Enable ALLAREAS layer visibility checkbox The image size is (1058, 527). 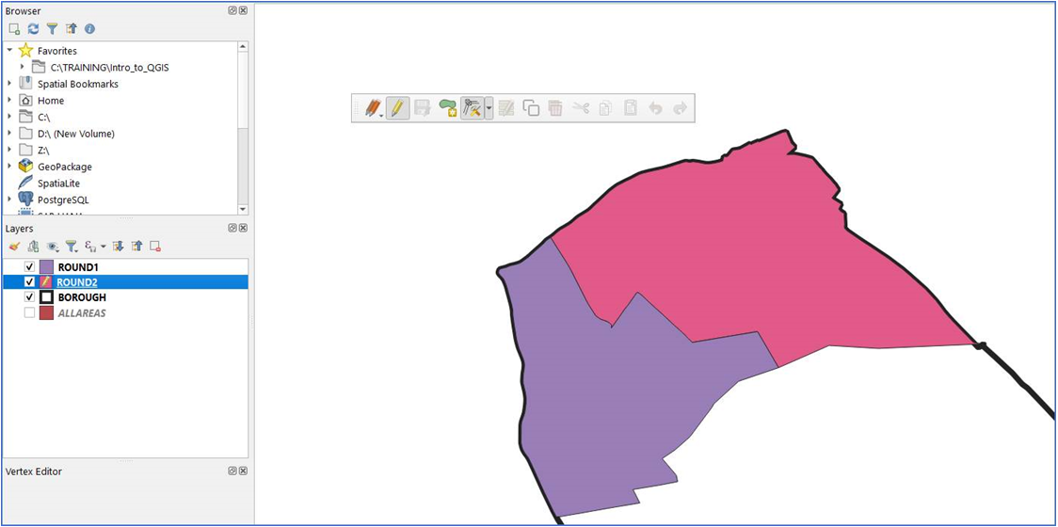pos(29,313)
